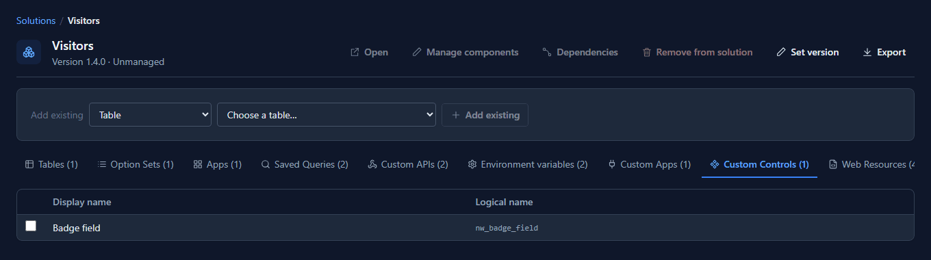Open the Table component type dropdown
Image resolution: width=931 pixels, height=260 pixels.
pos(150,115)
